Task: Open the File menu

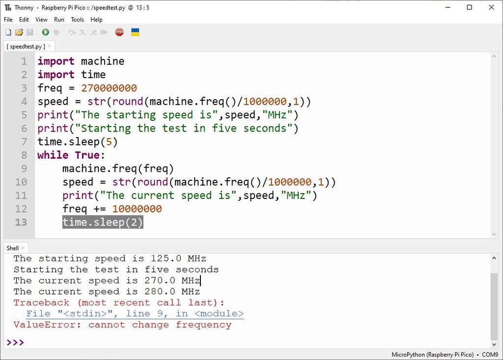Action: point(8,20)
